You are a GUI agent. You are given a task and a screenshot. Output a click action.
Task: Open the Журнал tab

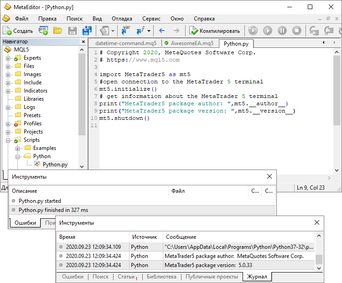pos(257,277)
